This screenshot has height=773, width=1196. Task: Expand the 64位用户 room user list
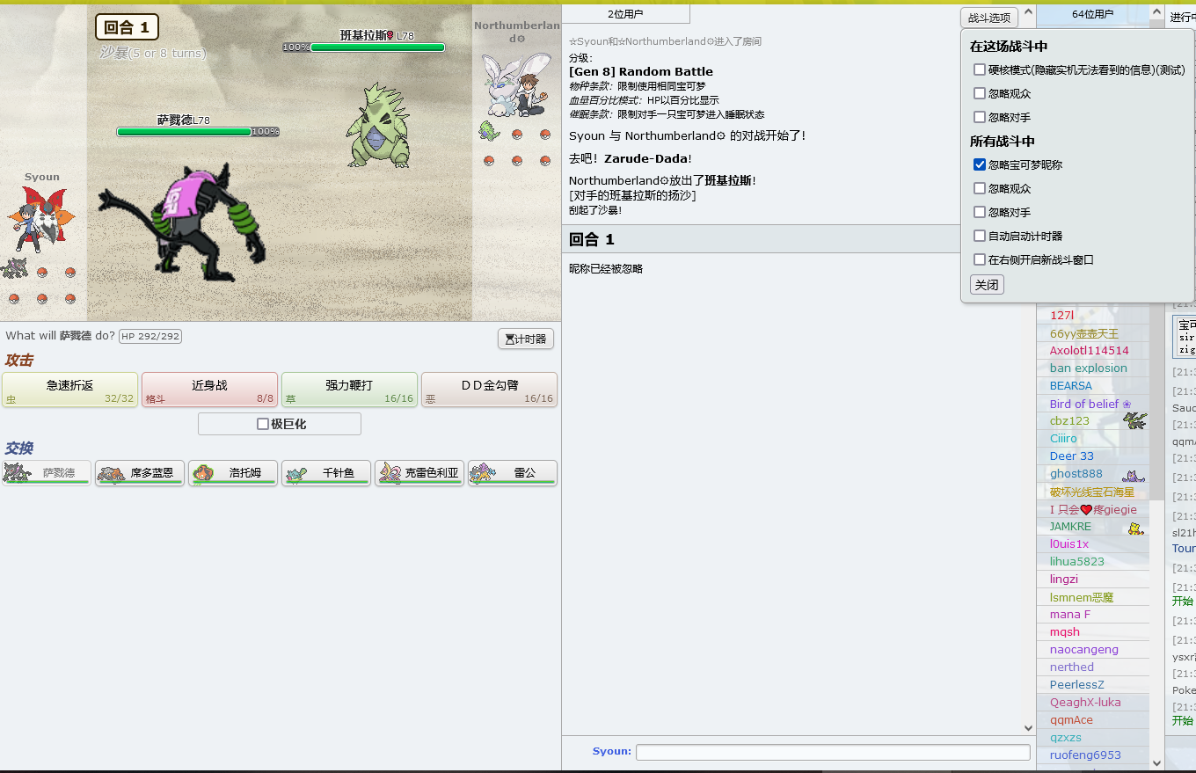pyautogui.click(x=1092, y=14)
